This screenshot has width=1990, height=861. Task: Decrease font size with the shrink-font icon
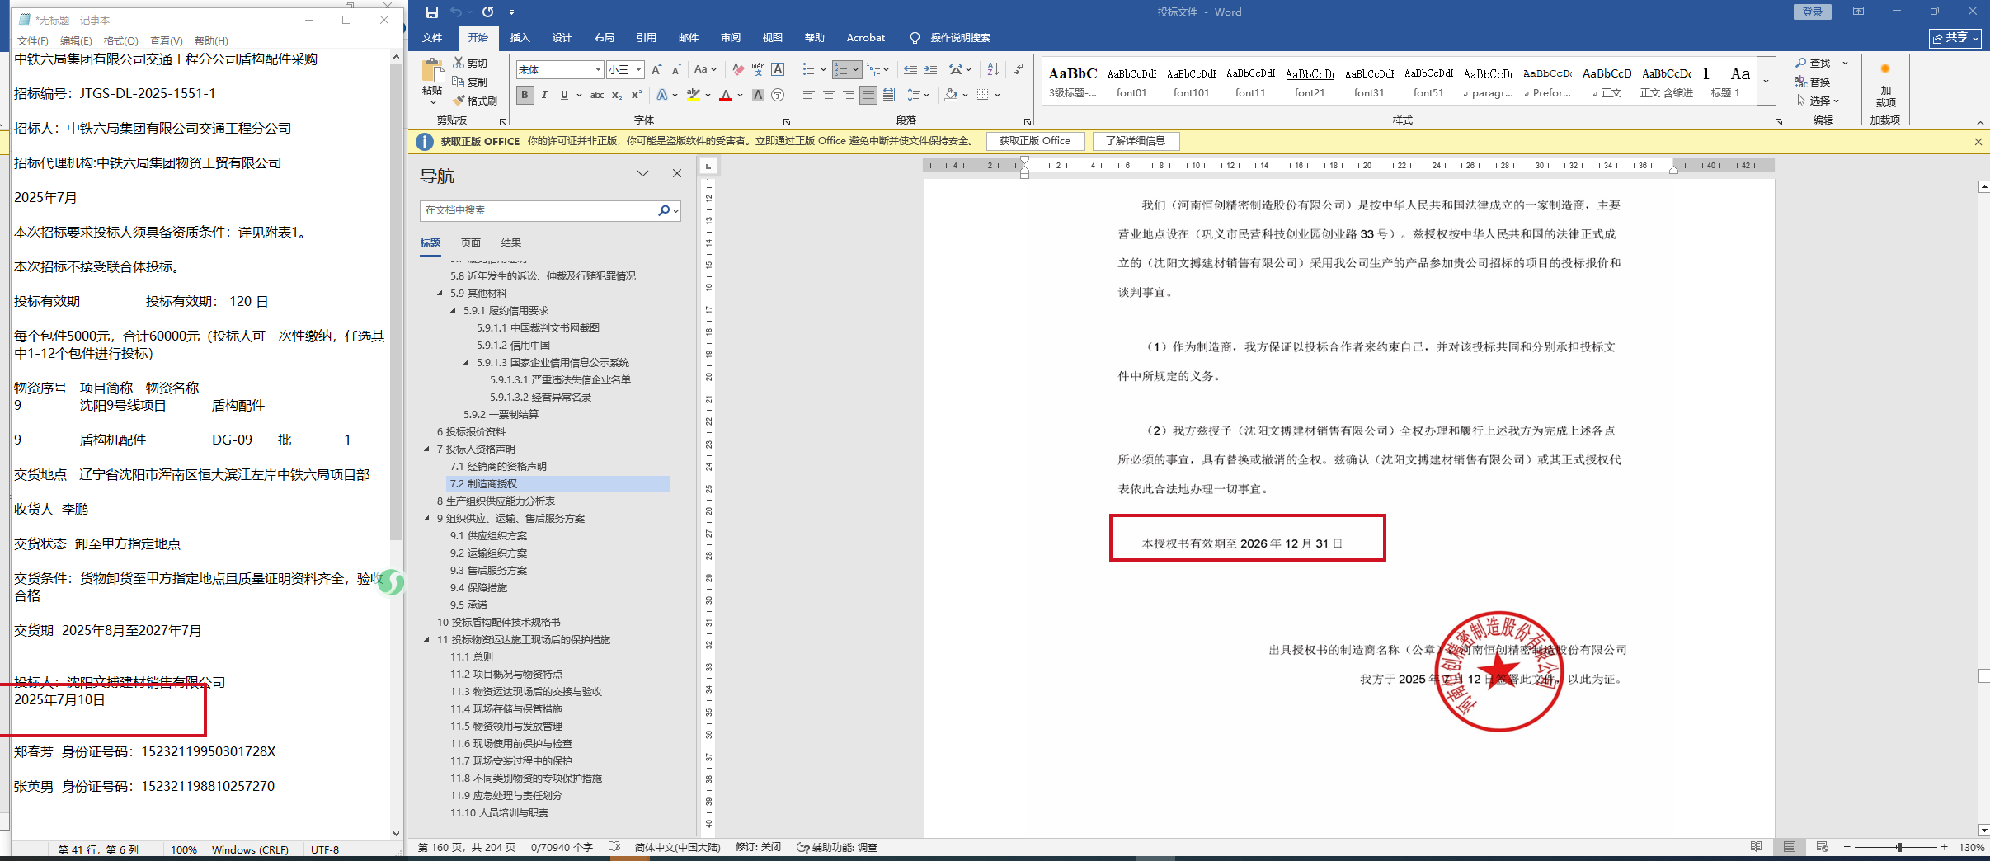(x=676, y=70)
